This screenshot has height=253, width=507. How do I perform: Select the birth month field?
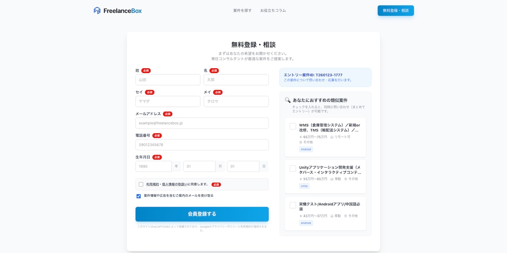click(199, 166)
